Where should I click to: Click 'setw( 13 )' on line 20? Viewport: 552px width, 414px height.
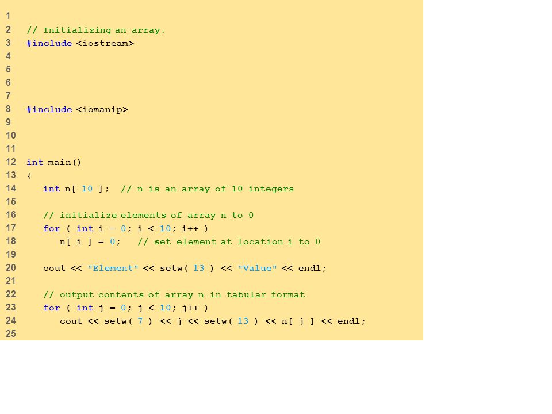(x=187, y=269)
